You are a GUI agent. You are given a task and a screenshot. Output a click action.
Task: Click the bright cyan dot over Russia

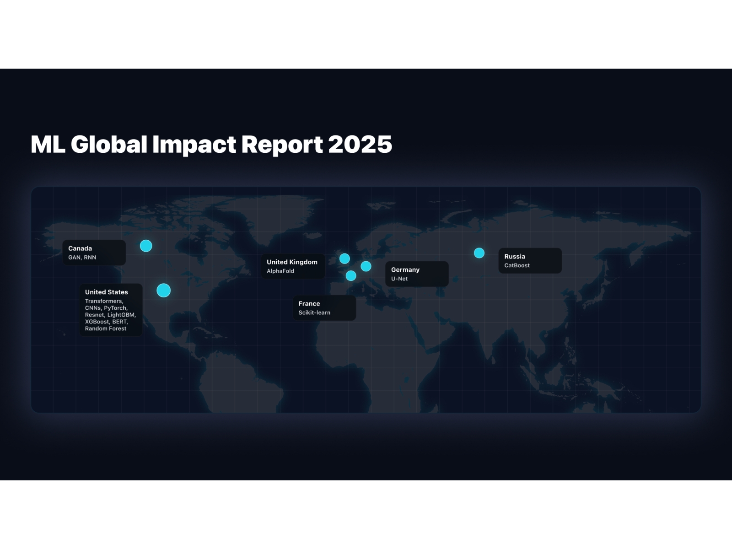479,252
